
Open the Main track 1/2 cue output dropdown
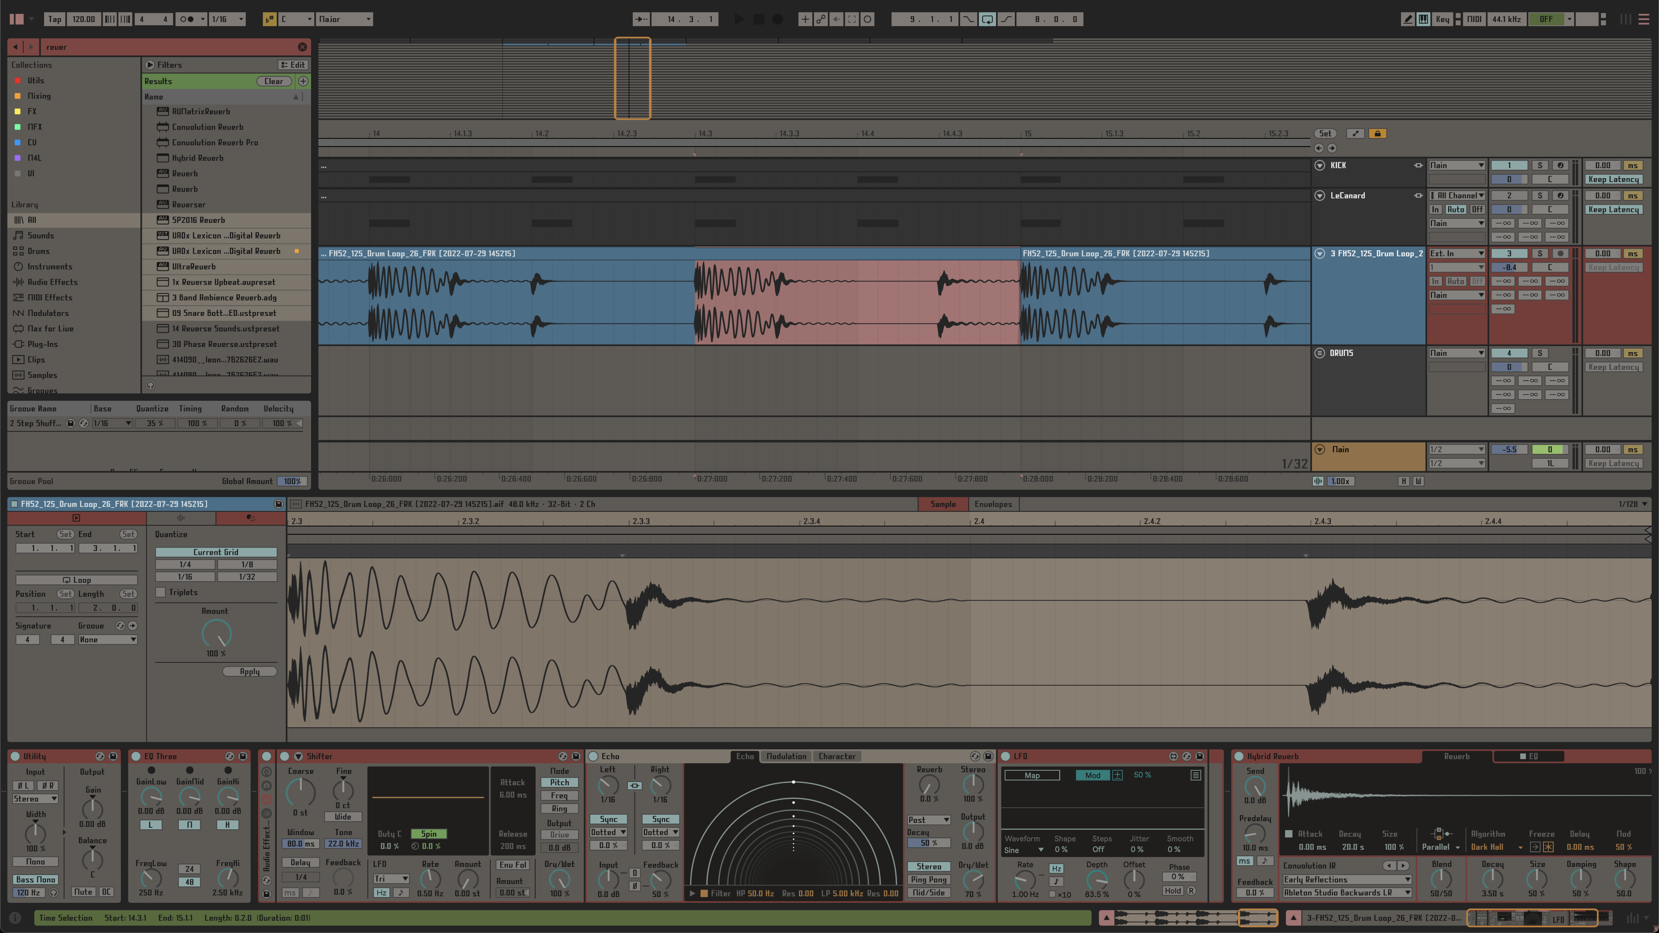pos(1457,449)
